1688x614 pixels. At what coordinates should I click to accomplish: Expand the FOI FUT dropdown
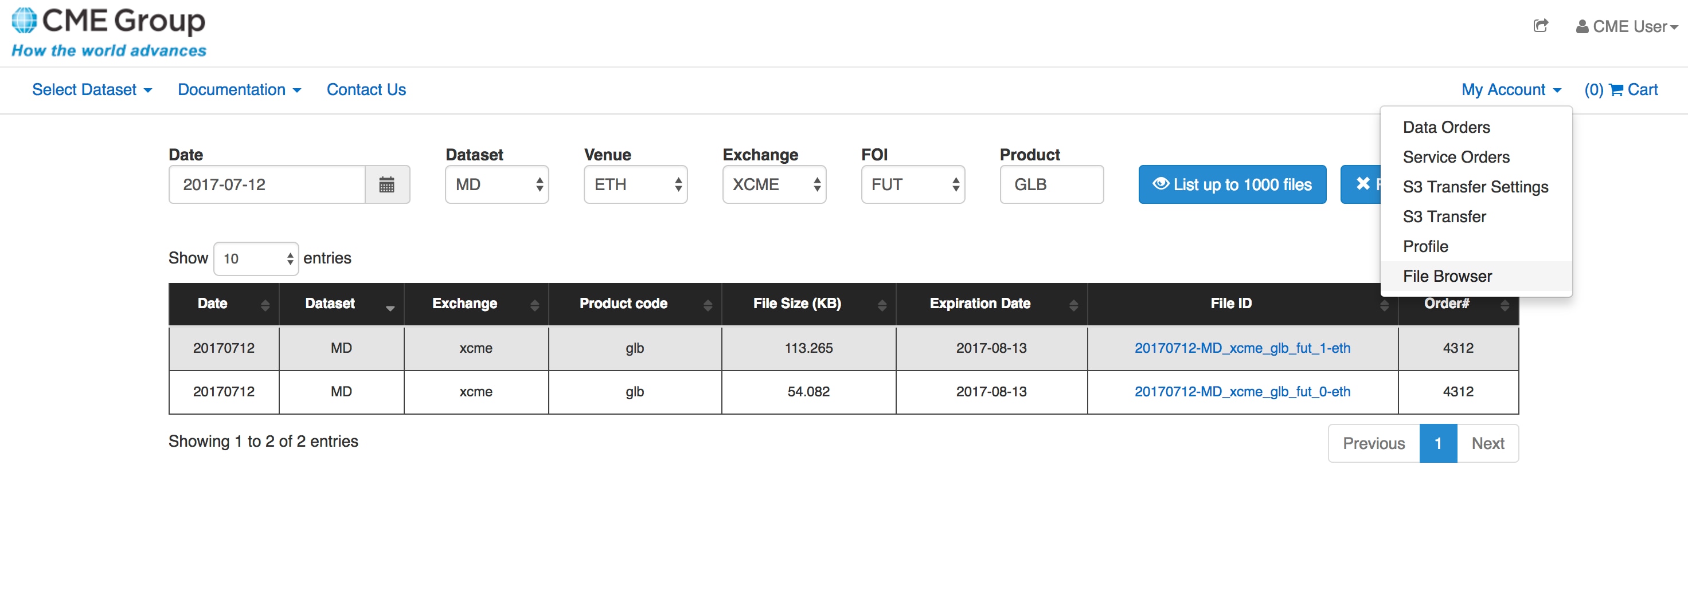912,184
